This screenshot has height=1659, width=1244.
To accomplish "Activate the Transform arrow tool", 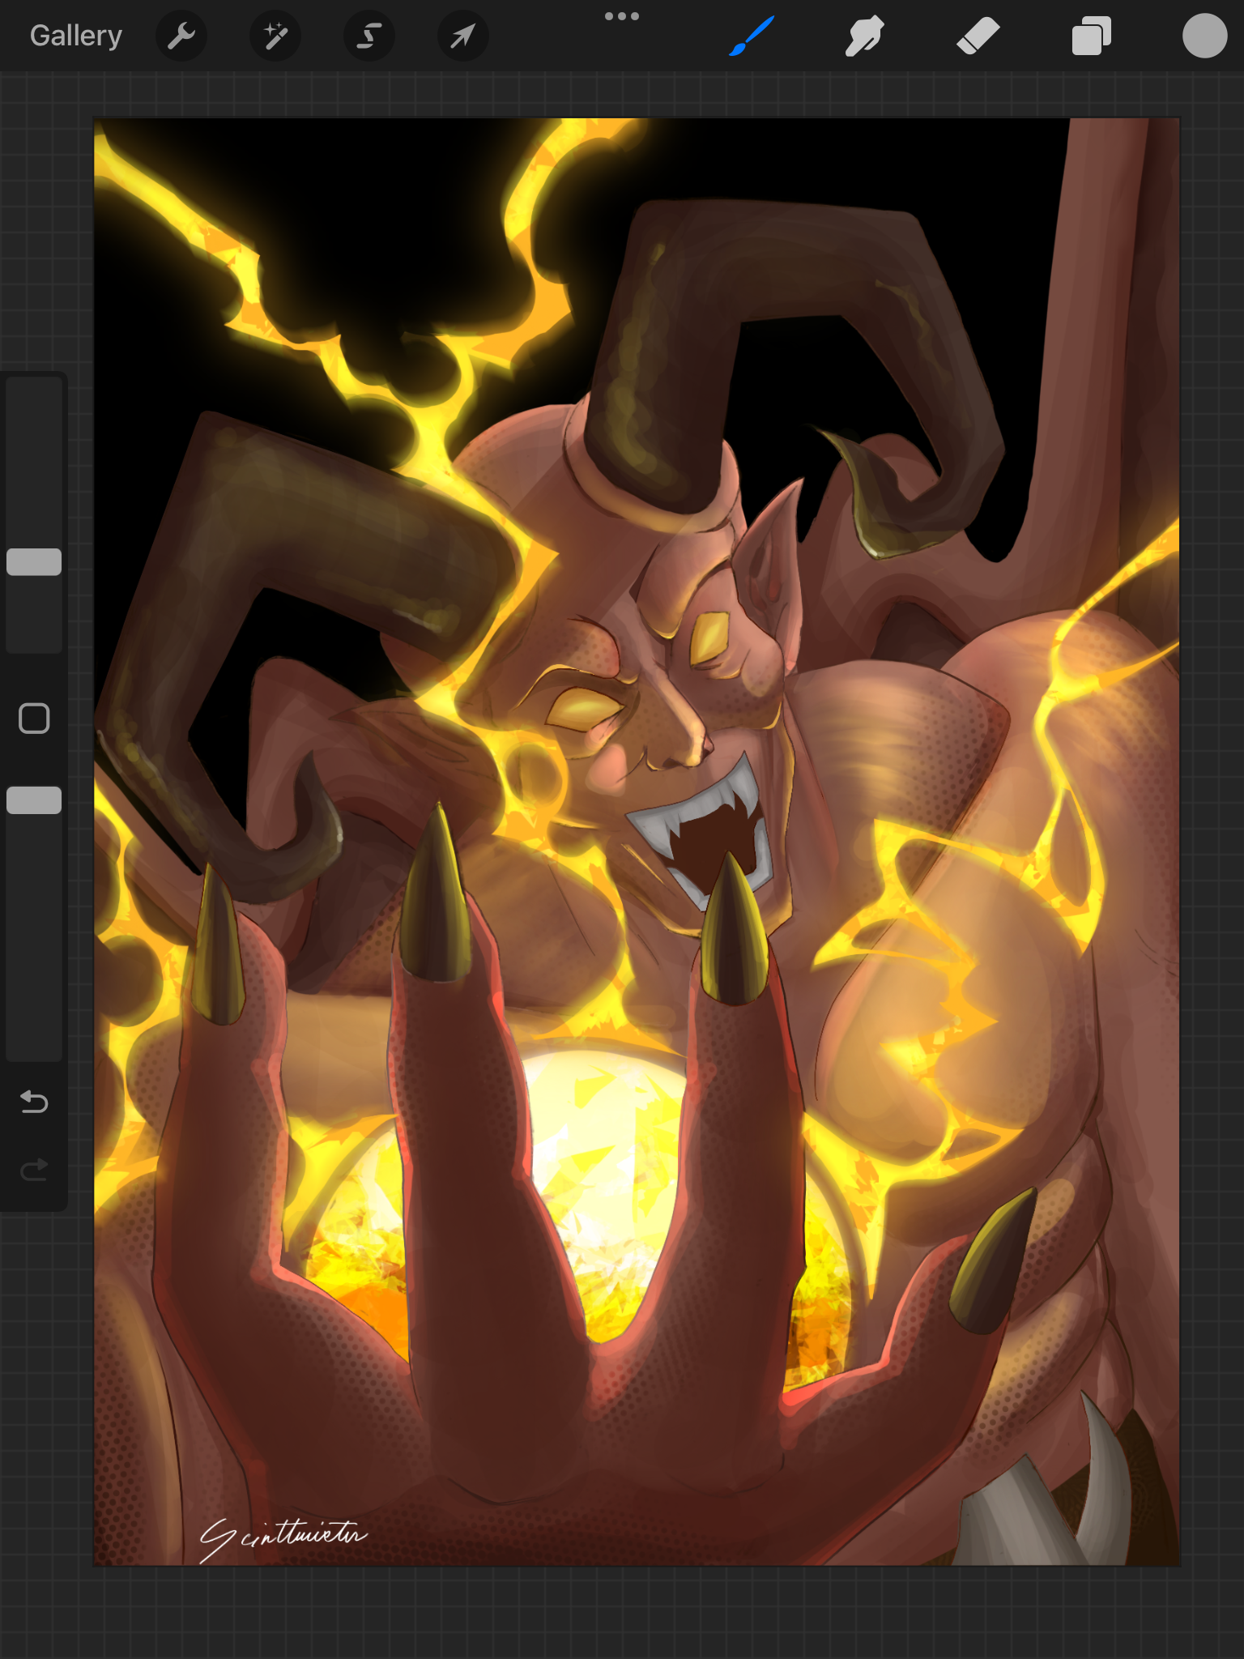I will point(463,36).
